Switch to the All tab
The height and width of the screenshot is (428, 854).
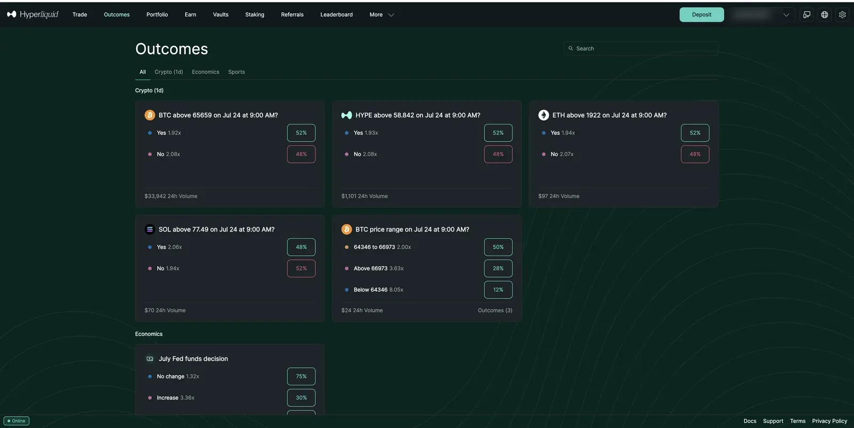click(143, 72)
